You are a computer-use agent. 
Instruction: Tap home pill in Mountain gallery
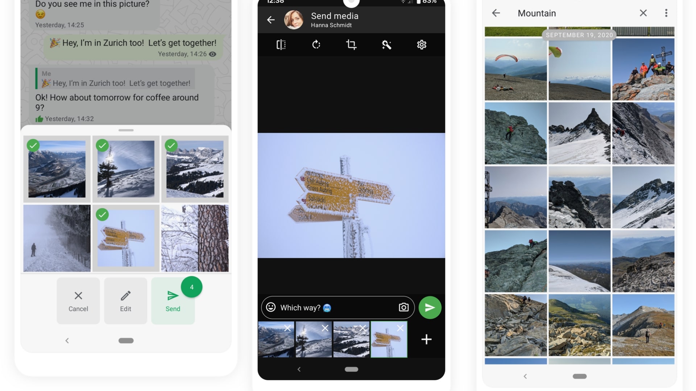[580, 376]
